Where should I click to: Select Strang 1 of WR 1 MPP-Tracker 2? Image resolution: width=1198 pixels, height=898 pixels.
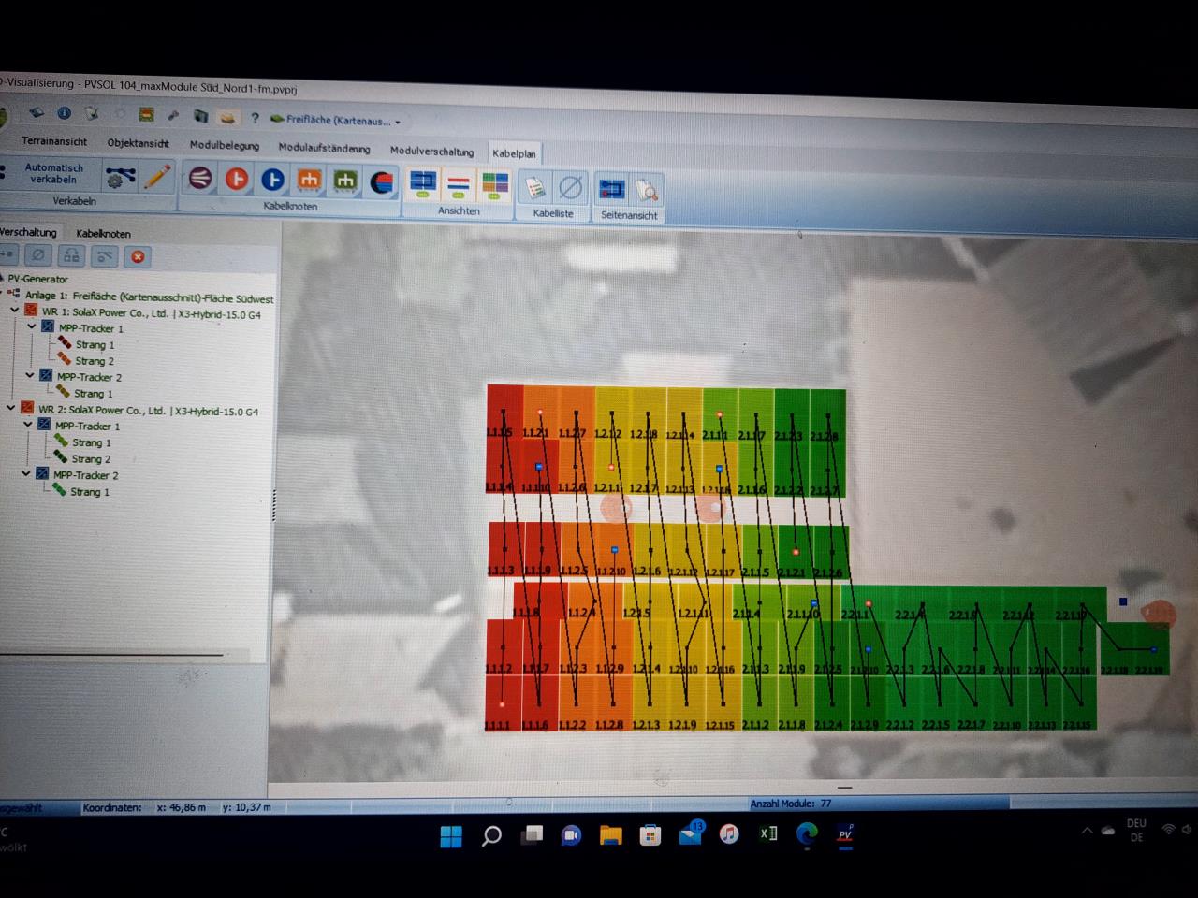[x=93, y=394]
